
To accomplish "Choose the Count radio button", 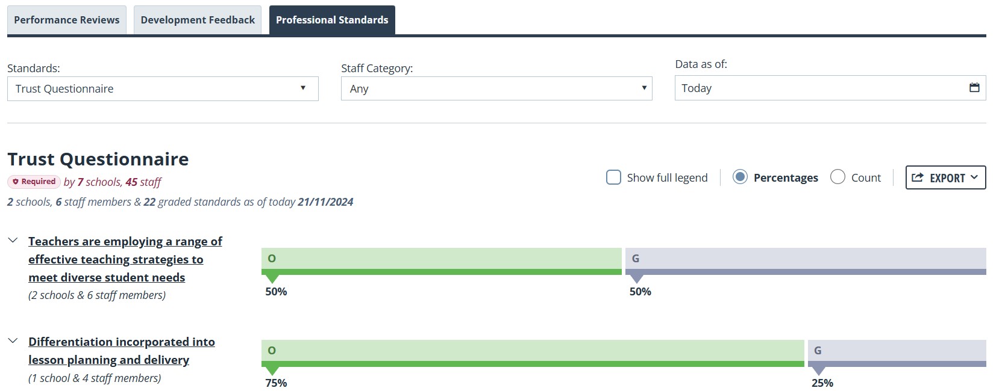I will click(x=837, y=177).
